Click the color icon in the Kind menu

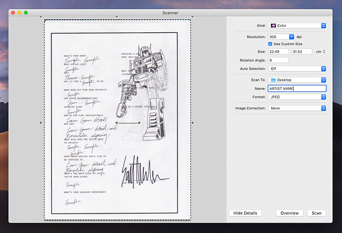point(273,26)
